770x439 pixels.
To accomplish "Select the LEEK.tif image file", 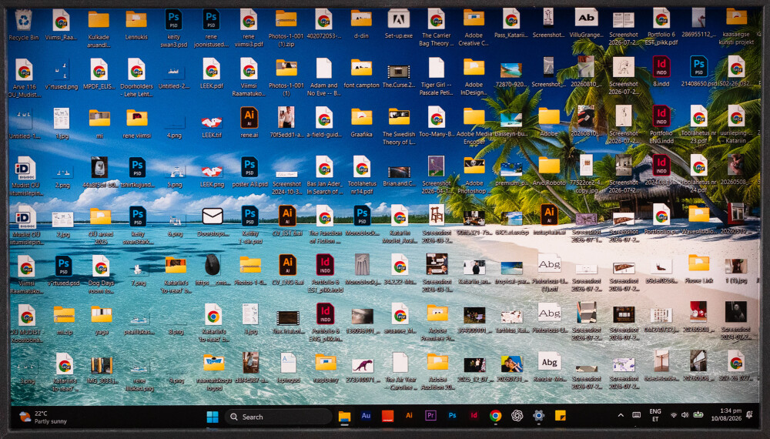I will tap(212, 122).
